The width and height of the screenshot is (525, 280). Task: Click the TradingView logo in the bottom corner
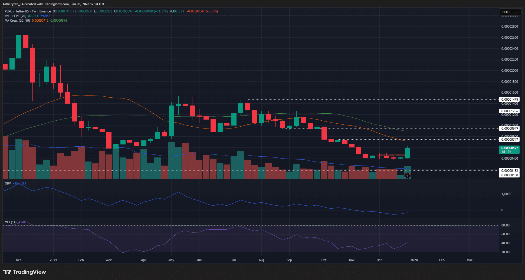[x=24, y=272]
